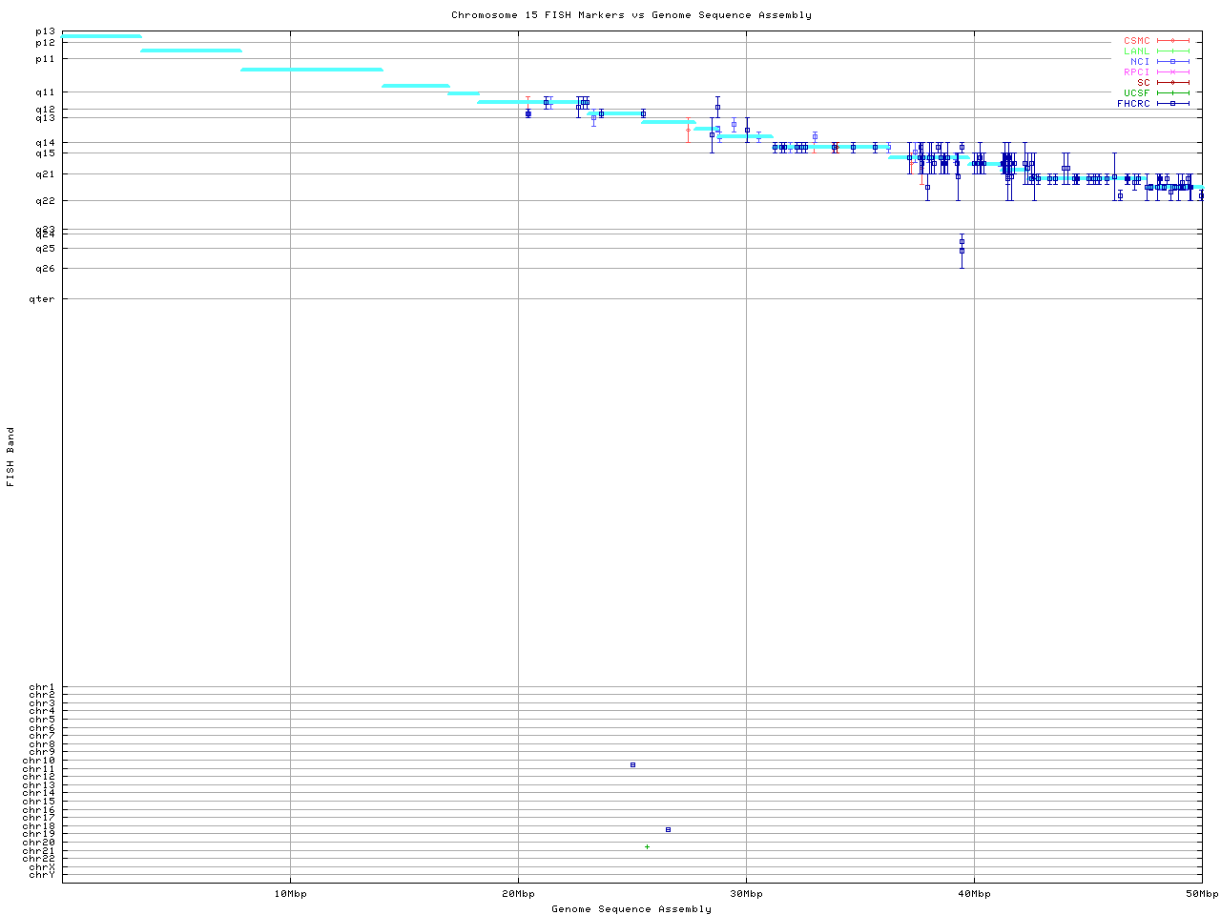This screenshot has width=1221, height=915.
Task: Click the RPCI magenta legend marker symbol
Action: pos(1172,71)
